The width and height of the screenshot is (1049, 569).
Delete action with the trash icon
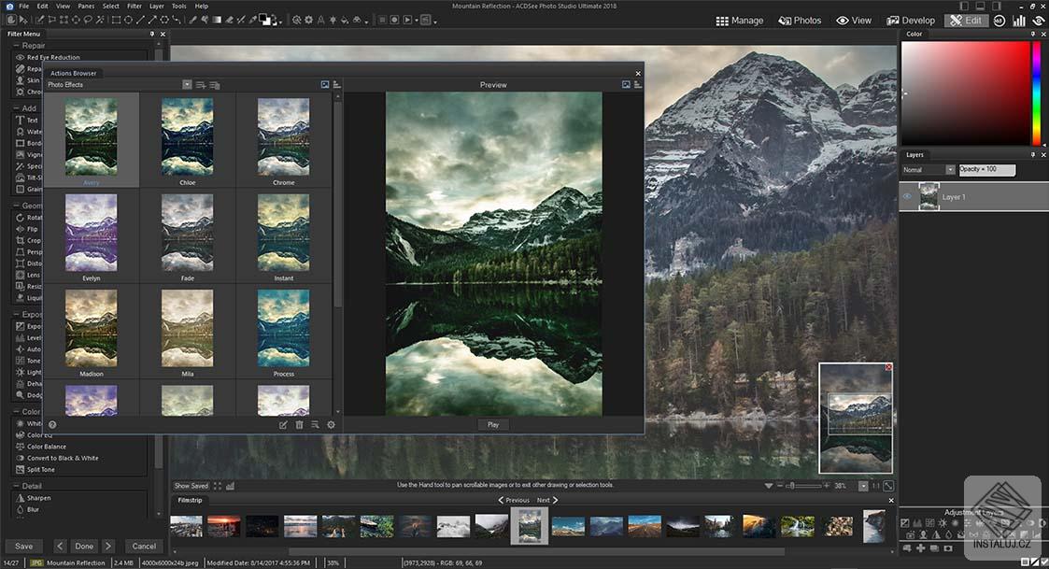tap(299, 424)
